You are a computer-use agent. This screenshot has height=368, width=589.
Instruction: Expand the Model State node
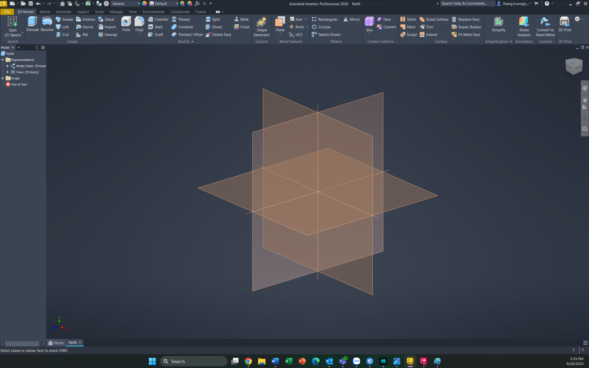point(7,66)
